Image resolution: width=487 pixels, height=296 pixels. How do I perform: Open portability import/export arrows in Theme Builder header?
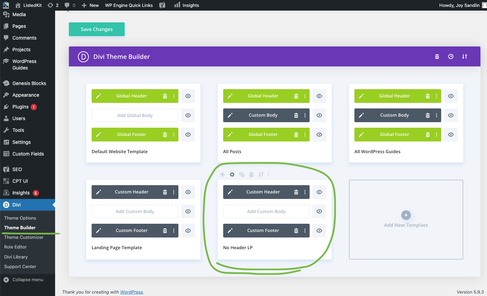[x=464, y=56]
